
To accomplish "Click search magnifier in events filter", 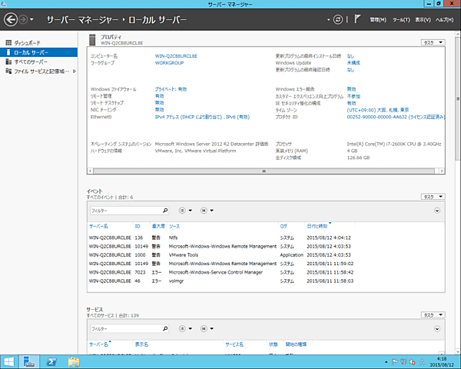I will point(164,210).
